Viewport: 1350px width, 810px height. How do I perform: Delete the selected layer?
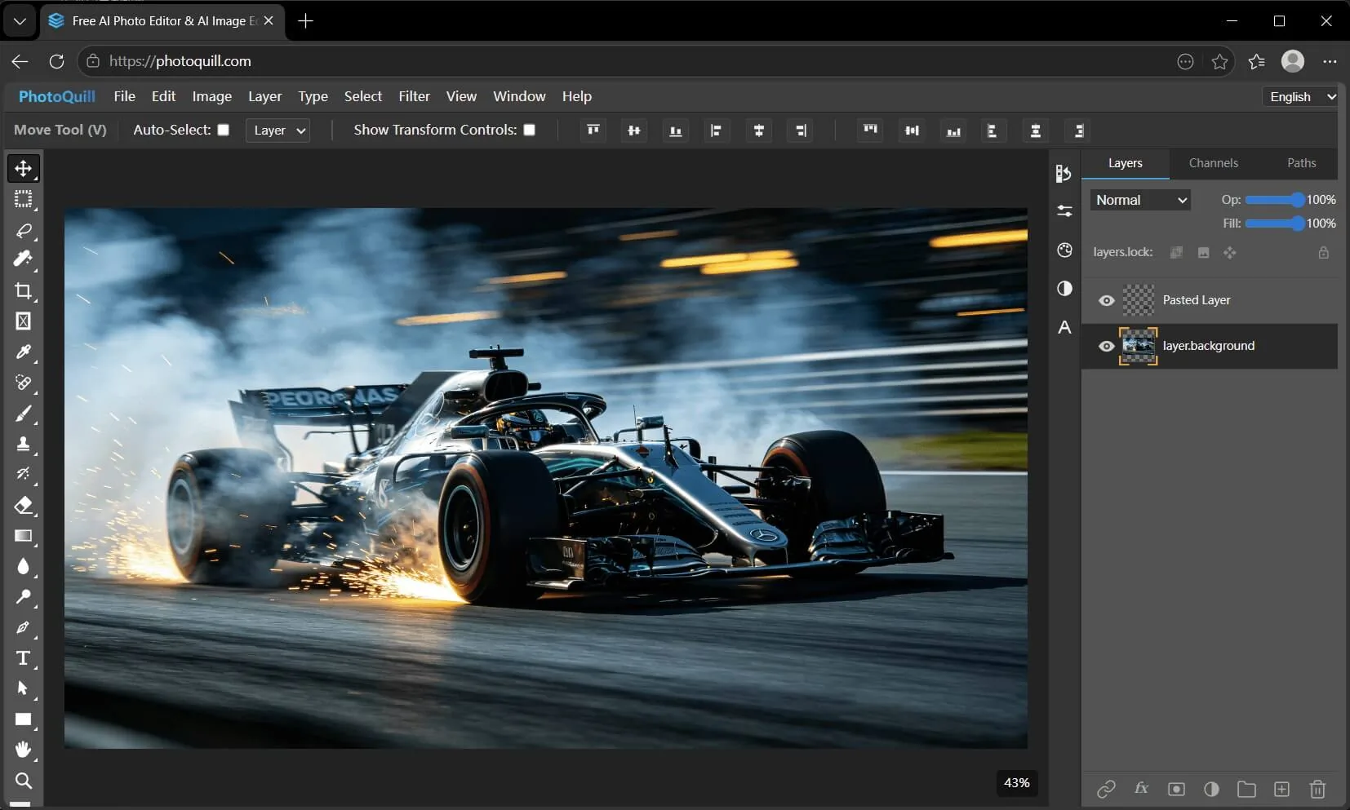coord(1317,789)
